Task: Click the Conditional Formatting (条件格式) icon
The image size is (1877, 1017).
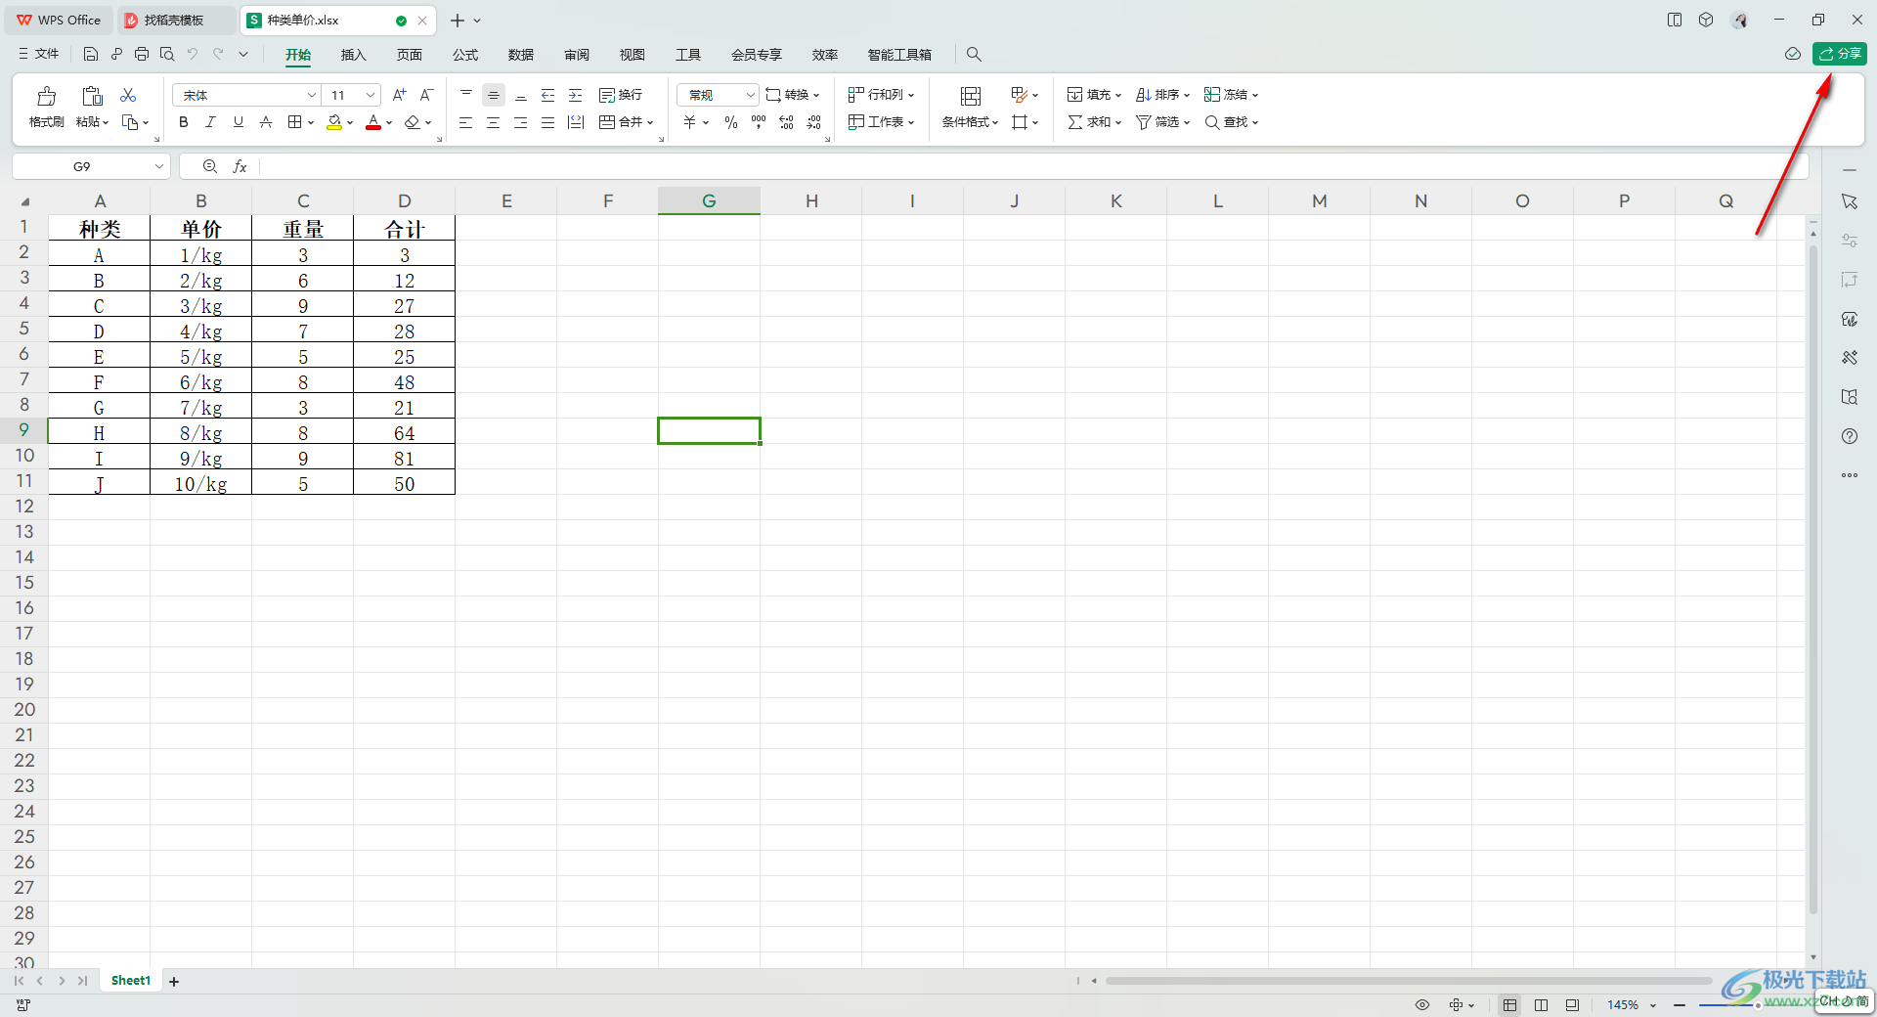Action: point(971,96)
